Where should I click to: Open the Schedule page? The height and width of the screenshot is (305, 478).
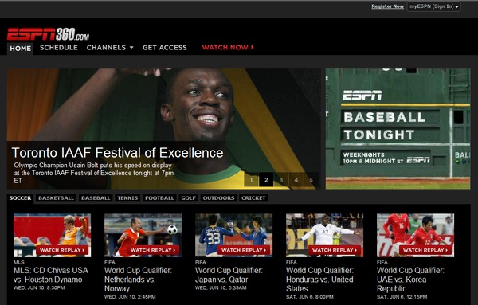click(58, 48)
